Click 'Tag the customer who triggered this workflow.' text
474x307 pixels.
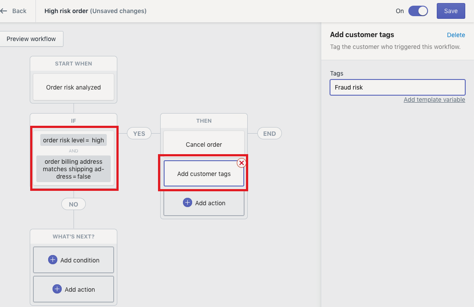395,47
